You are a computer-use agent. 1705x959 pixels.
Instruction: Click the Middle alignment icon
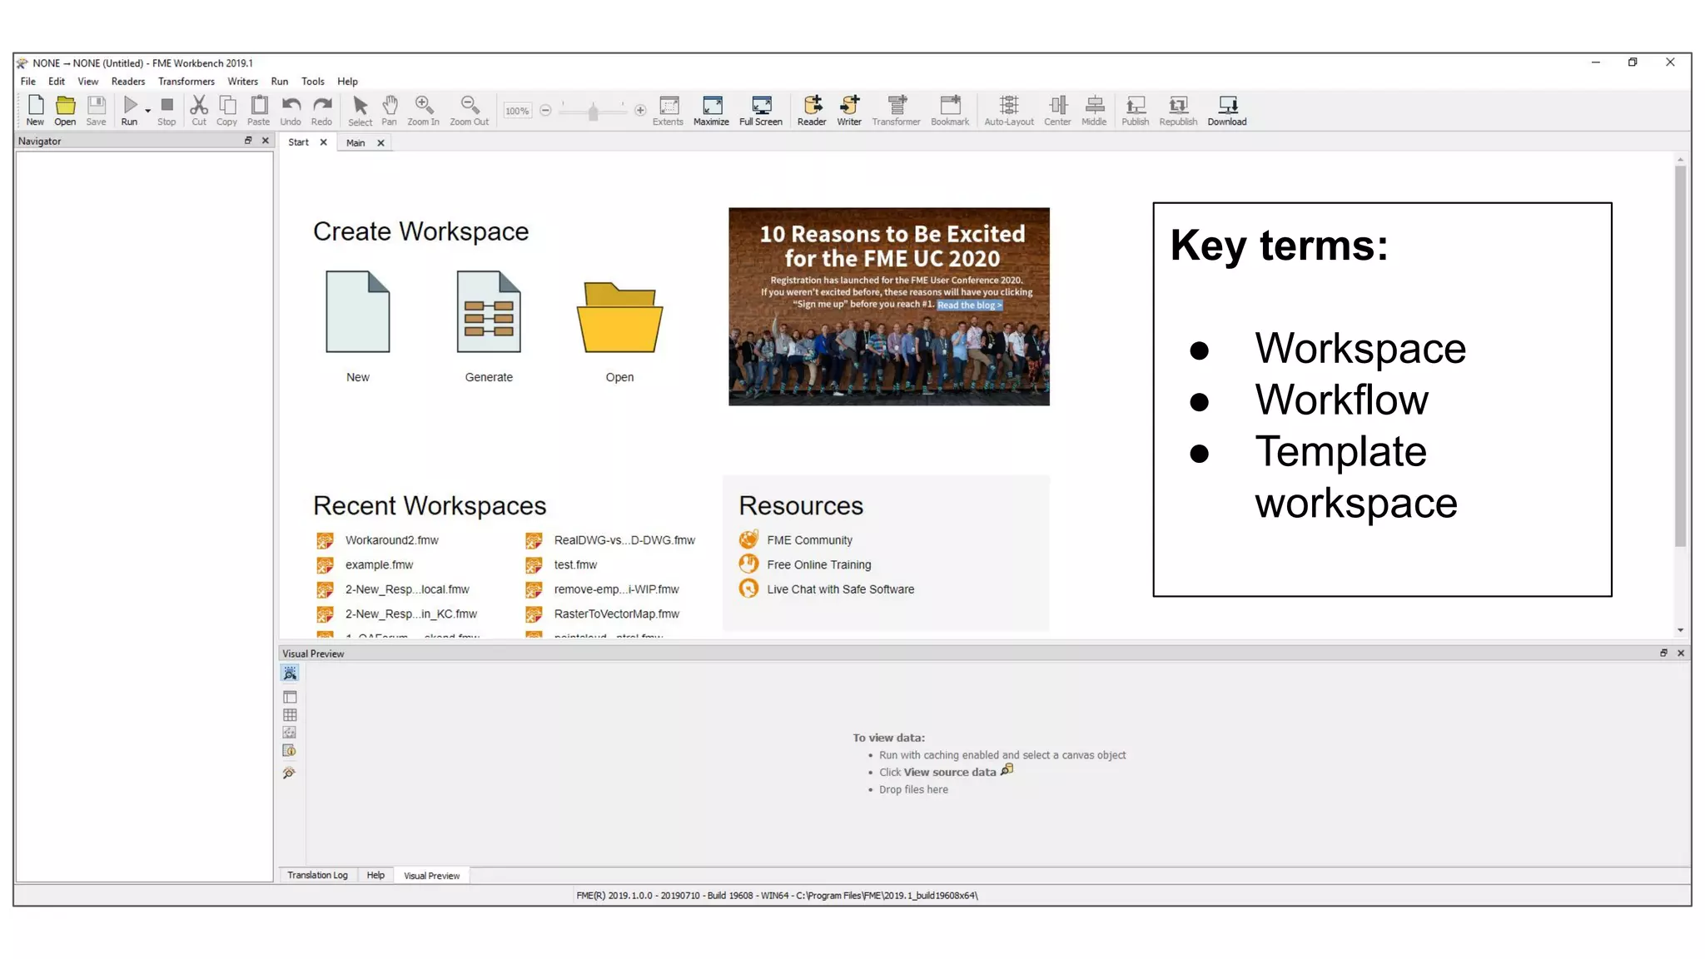click(x=1094, y=110)
